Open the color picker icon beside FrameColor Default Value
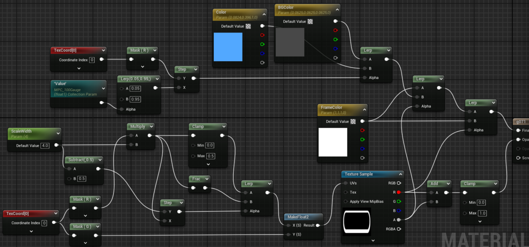Viewport: 529px width, 247px height. click(353, 122)
